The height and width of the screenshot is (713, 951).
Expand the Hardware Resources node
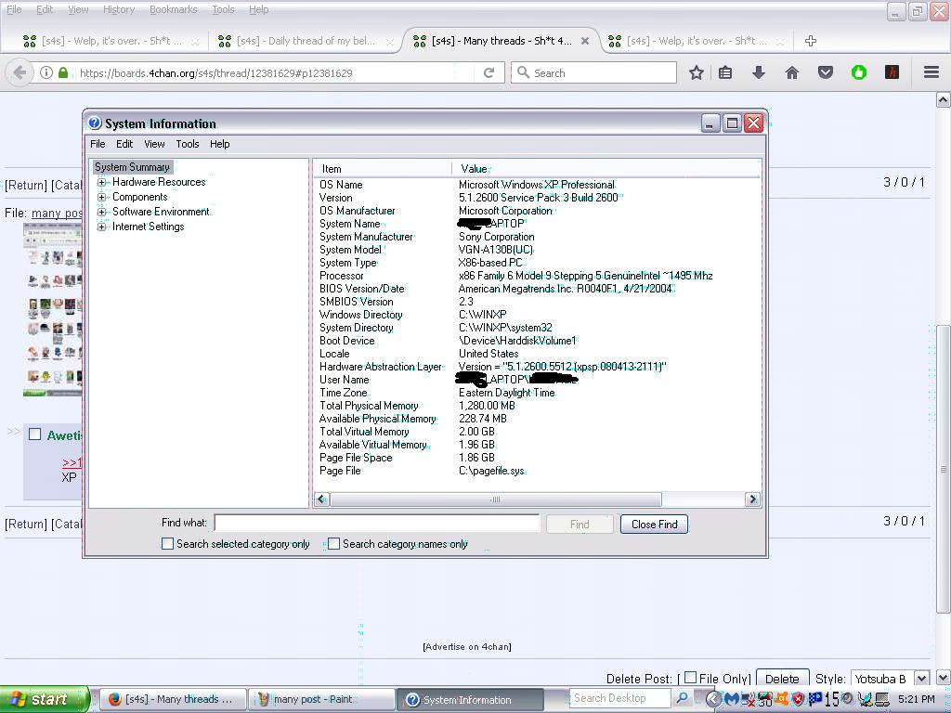(x=102, y=182)
